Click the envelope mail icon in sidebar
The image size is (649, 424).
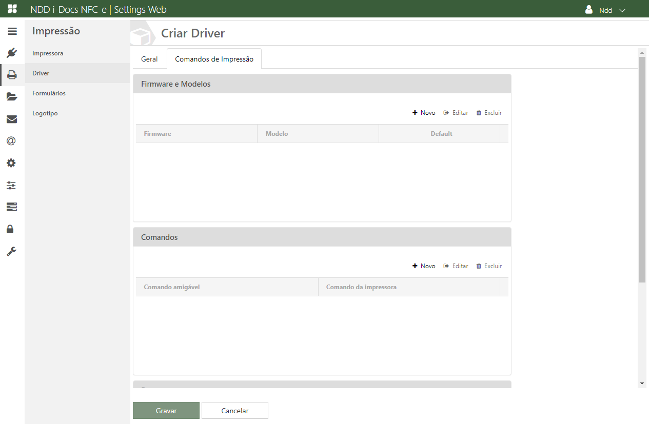coord(12,119)
